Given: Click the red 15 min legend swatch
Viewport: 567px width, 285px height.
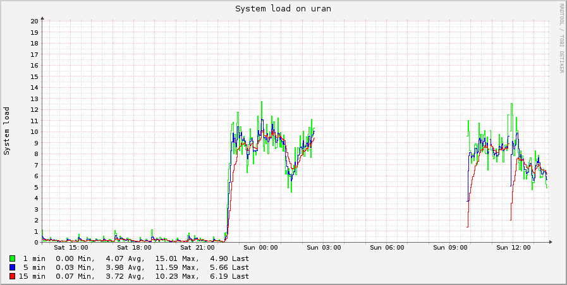Looking at the screenshot, I should (x=12, y=276).
